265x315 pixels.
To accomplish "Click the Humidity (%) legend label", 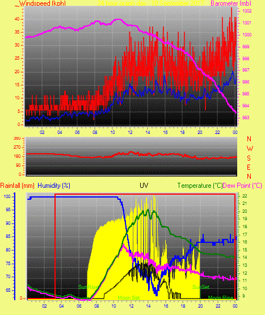I will [x=54, y=186].
